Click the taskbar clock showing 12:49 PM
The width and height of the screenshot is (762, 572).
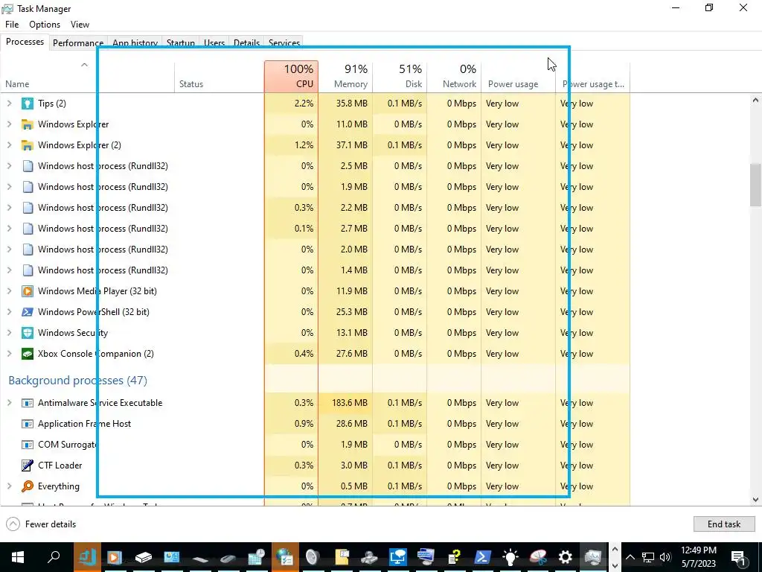pos(698,557)
